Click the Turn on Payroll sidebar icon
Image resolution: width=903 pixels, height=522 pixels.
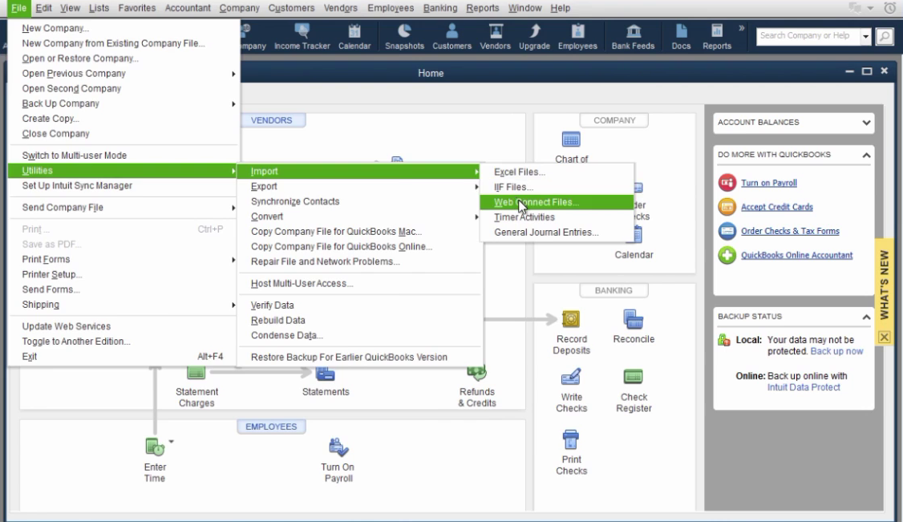point(727,183)
